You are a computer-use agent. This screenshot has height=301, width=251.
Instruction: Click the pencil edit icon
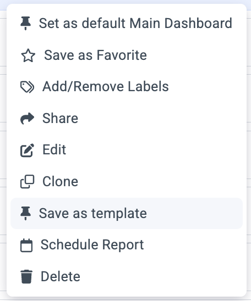tap(27, 150)
